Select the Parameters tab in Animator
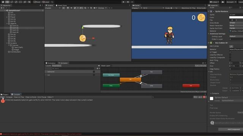243x136 pixels. pyautogui.click(x=57, y=66)
